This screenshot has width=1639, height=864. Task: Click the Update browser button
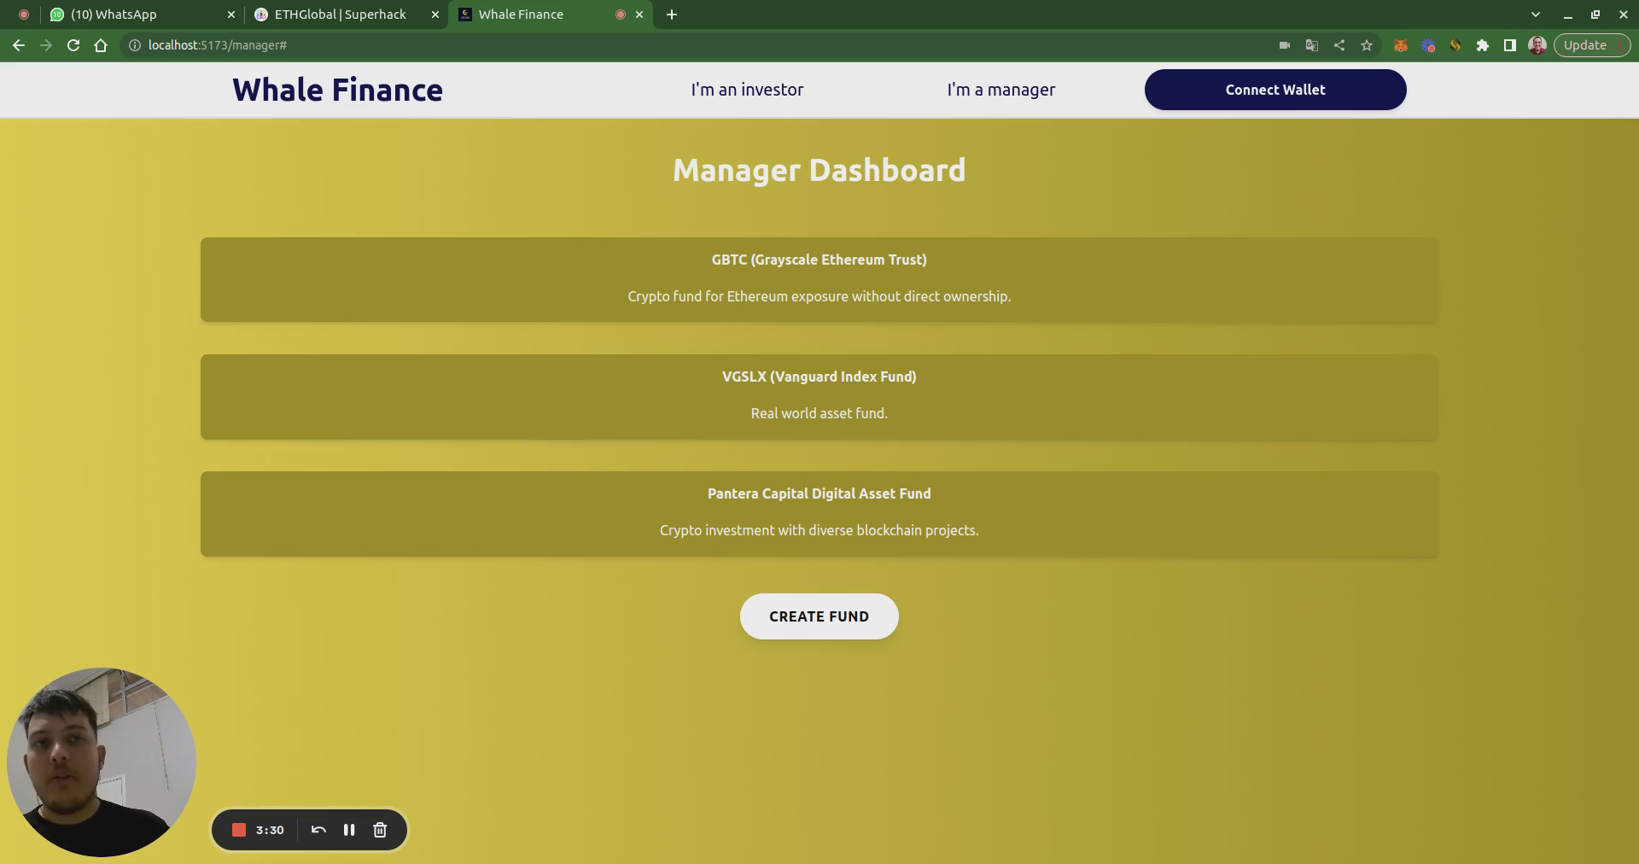point(1592,45)
